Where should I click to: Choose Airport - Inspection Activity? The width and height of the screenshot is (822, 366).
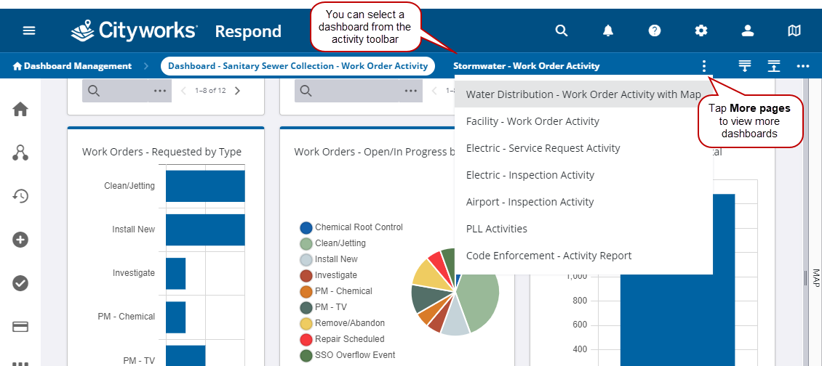pos(583,202)
